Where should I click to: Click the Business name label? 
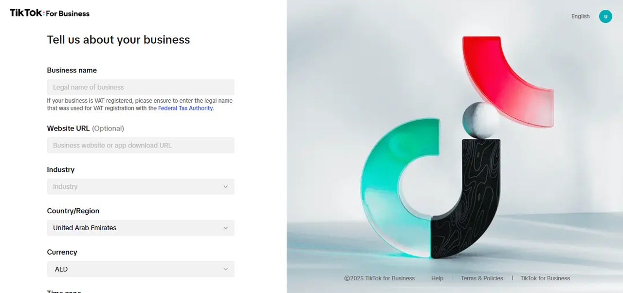72,70
